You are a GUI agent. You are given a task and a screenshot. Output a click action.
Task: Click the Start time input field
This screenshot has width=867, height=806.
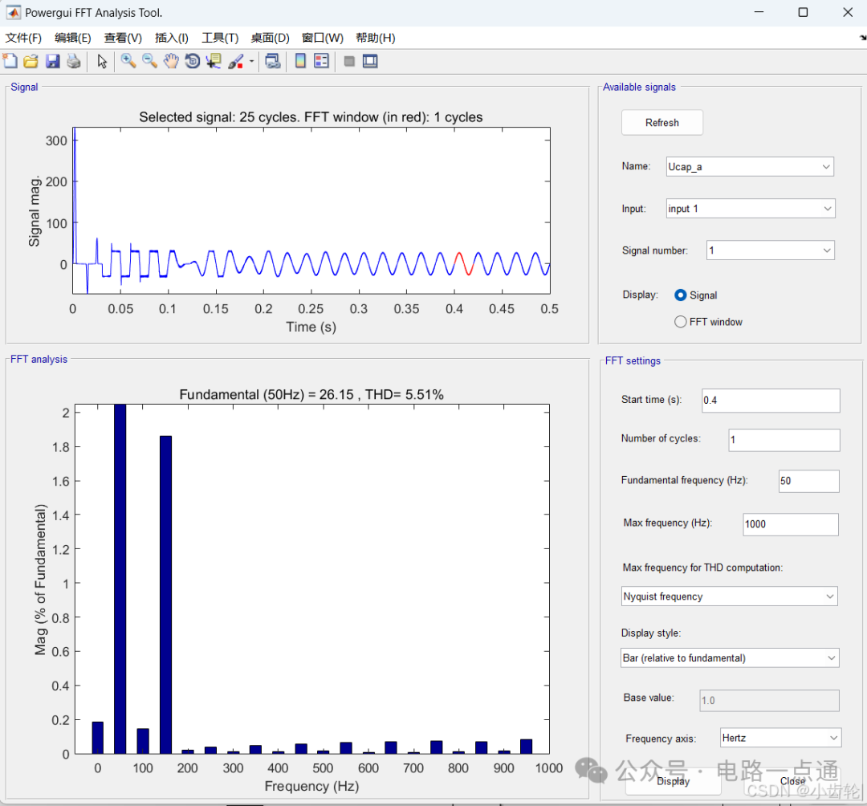(770, 400)
